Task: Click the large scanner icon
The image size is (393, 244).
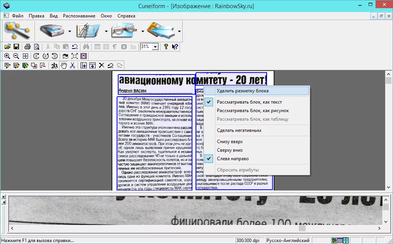Action: tap(52, 31)
